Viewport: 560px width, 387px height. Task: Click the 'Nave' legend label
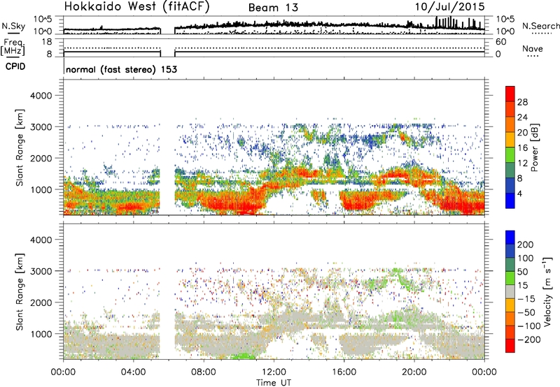[532, 49]
